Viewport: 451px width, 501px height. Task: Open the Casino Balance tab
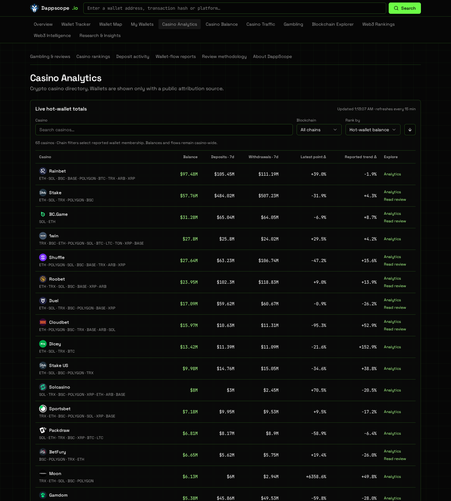coord(222,24)
